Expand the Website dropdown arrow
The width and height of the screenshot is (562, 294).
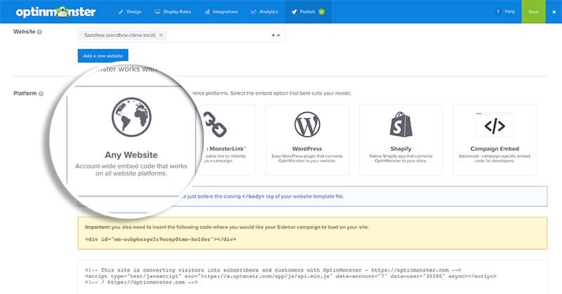pos(278,35)
